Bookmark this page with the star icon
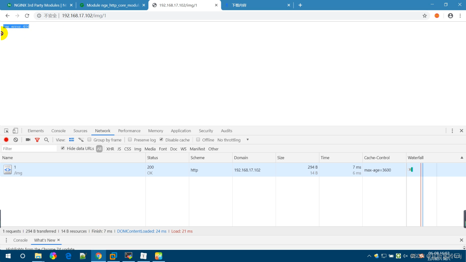This screenshot has height=262, width=466. tap(425, 16)
